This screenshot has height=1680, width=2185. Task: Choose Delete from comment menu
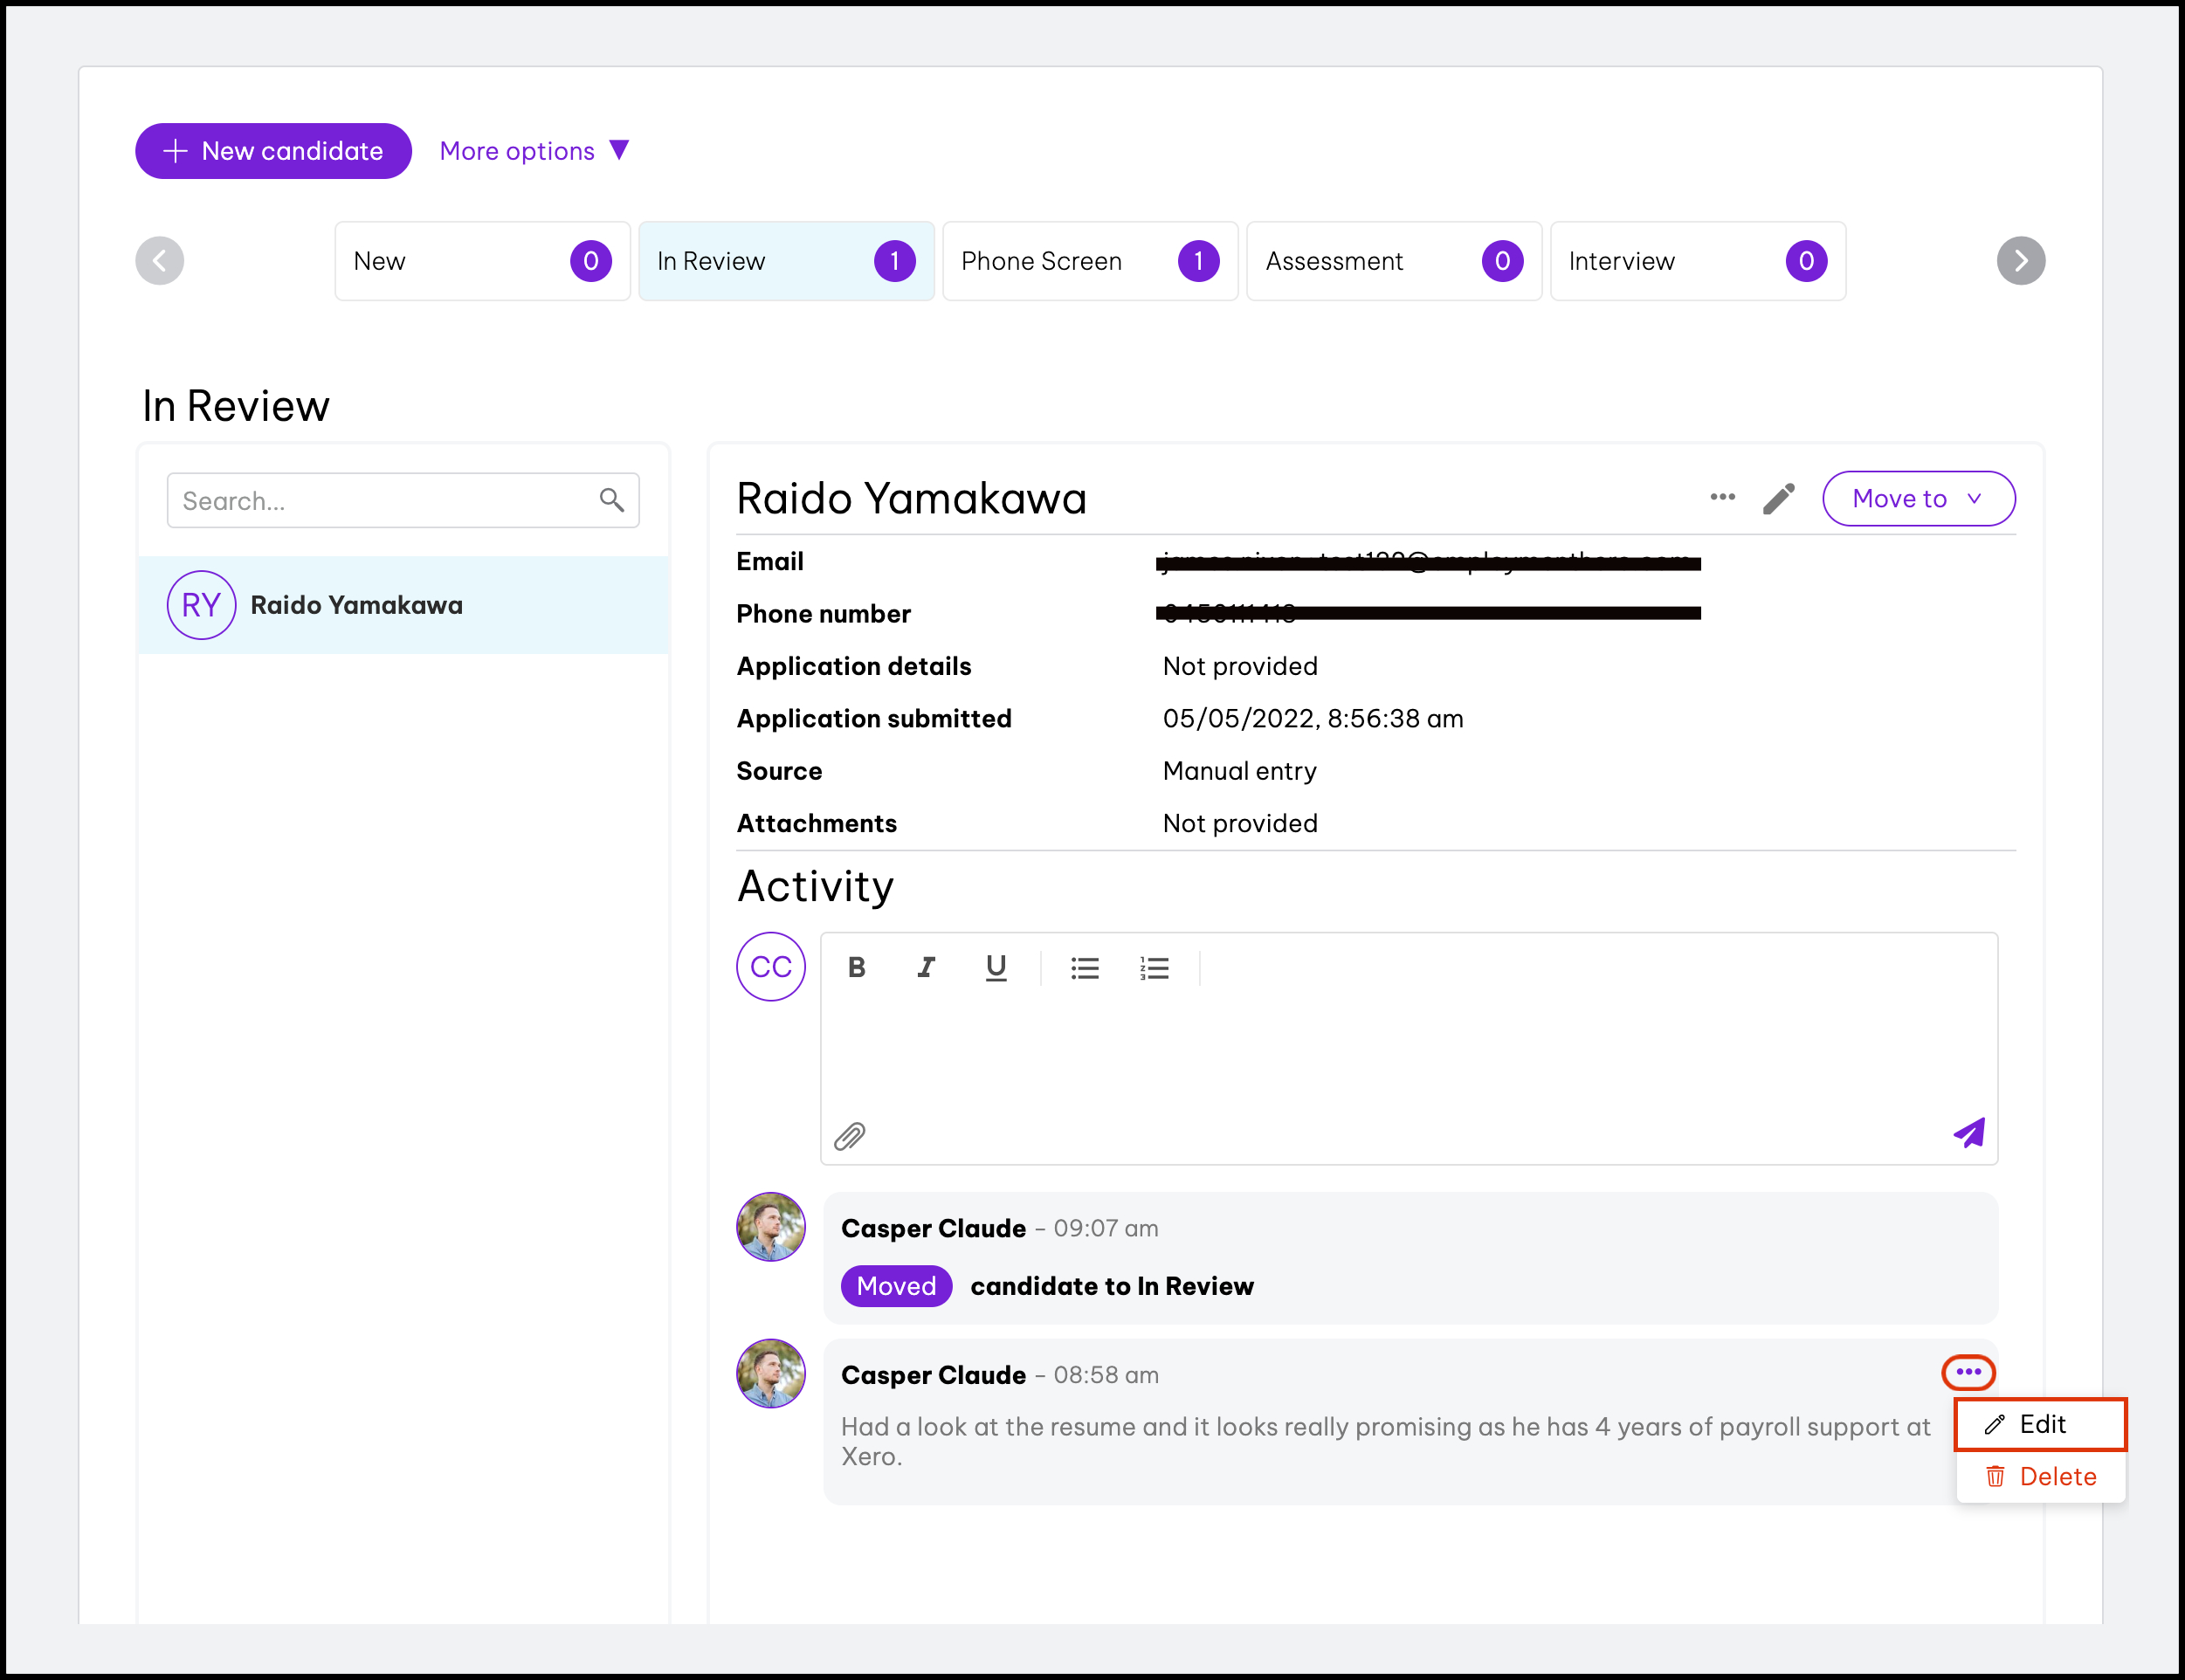click(2040, 1476)
